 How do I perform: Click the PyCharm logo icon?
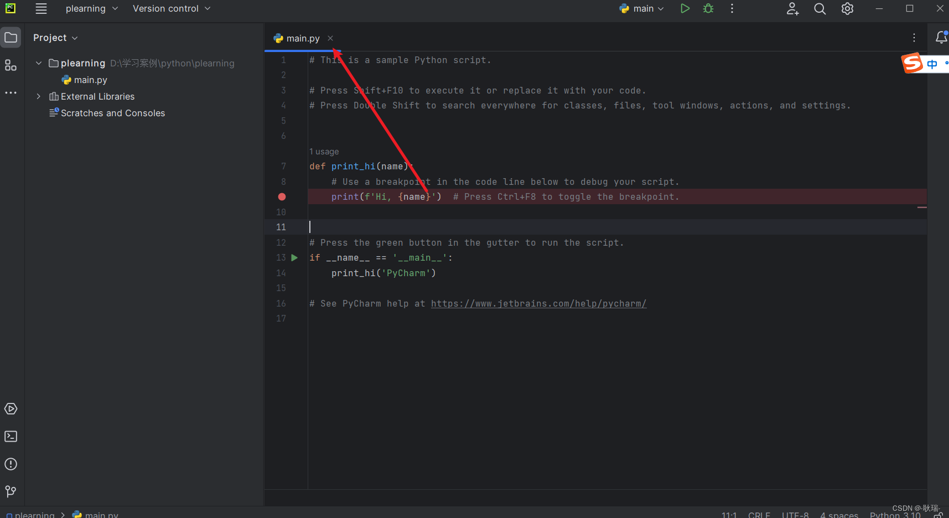pos(11,8)
